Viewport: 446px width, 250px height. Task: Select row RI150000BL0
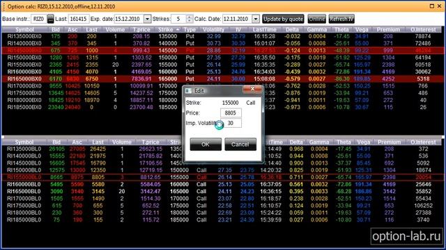tap(222, 170)
